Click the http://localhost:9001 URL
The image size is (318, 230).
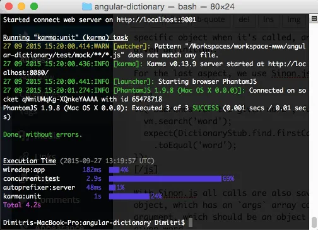156,20
